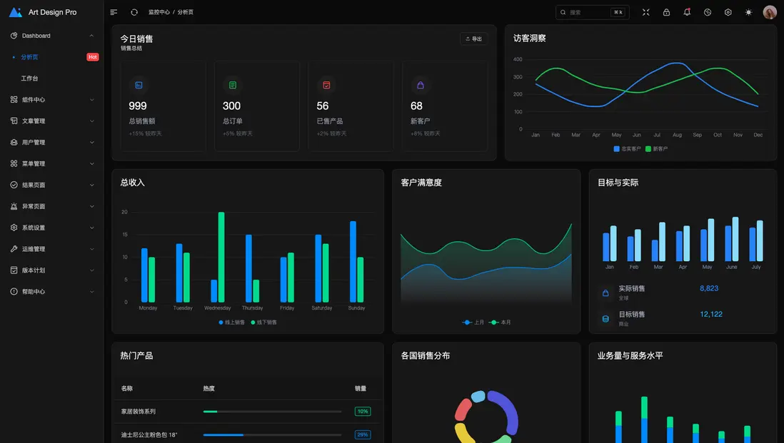
Task: Collapse the sidebar with the menu-fold icon
Action: coord(114,12)
